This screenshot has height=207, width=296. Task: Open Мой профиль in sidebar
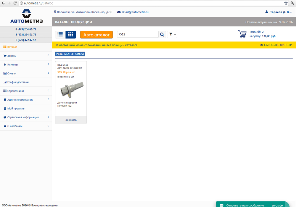pos(16,109)
